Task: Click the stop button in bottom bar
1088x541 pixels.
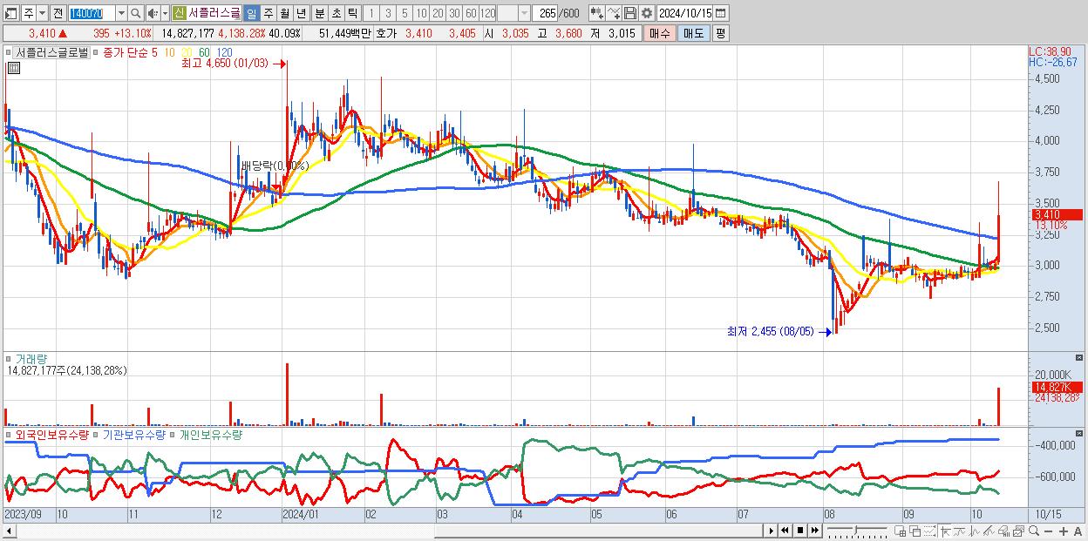Action: [800, 531]
